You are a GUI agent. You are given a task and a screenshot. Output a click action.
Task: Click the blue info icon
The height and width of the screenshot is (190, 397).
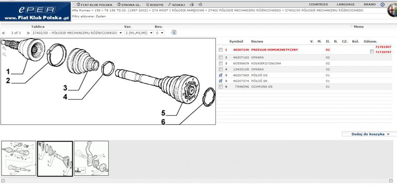click(x=382, y=4)
